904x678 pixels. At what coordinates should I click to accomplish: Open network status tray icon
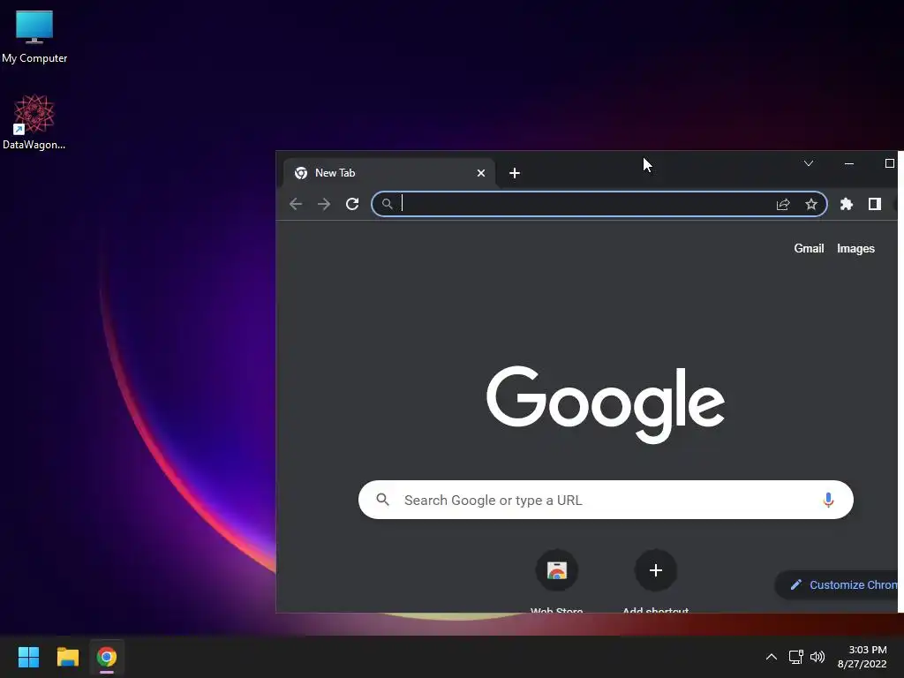(x=795, y=657)
